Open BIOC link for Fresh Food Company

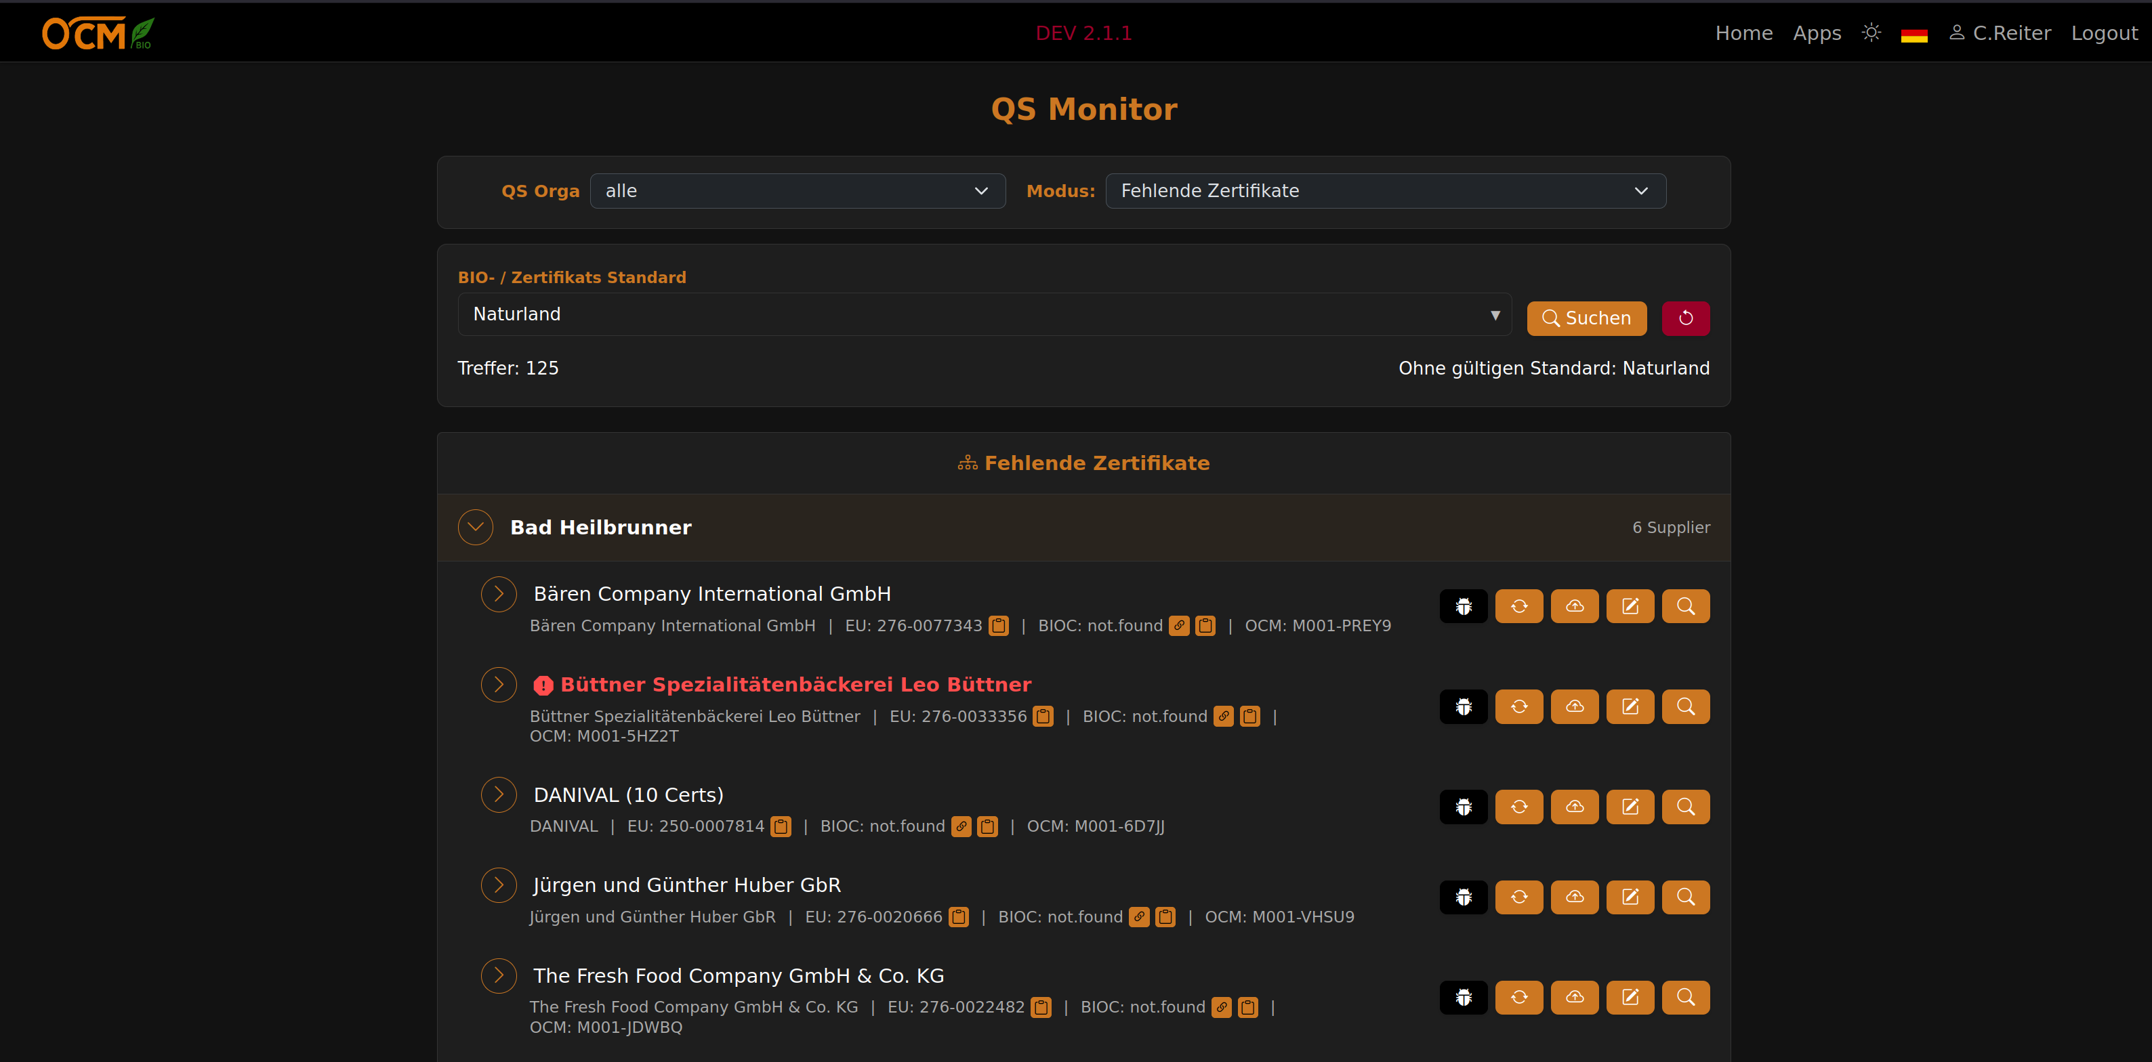tap(1222, 1007)
